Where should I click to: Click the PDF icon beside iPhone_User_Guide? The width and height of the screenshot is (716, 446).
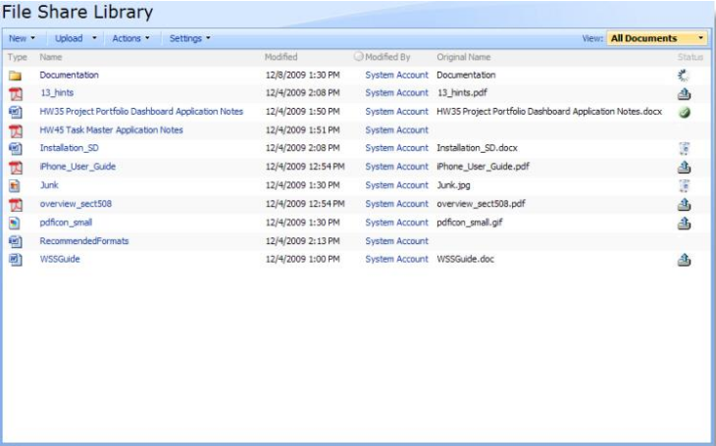[x=16, y=168]
